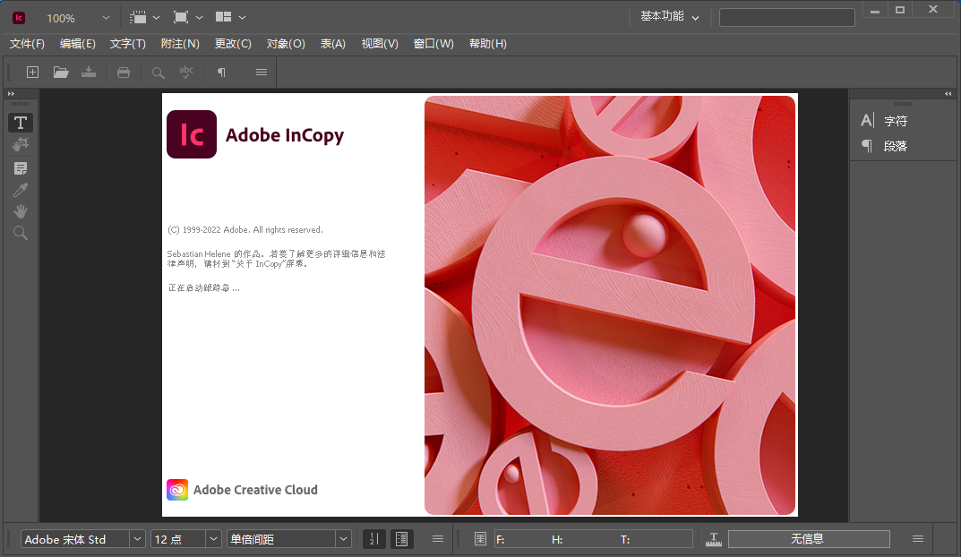
Task: Click the New Document toolbar icon
Action: (x=32, y=73)
